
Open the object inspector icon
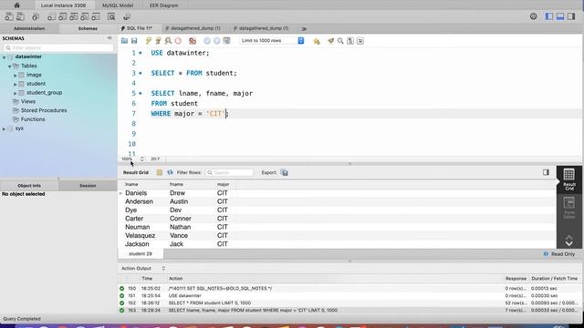(36, 16)
